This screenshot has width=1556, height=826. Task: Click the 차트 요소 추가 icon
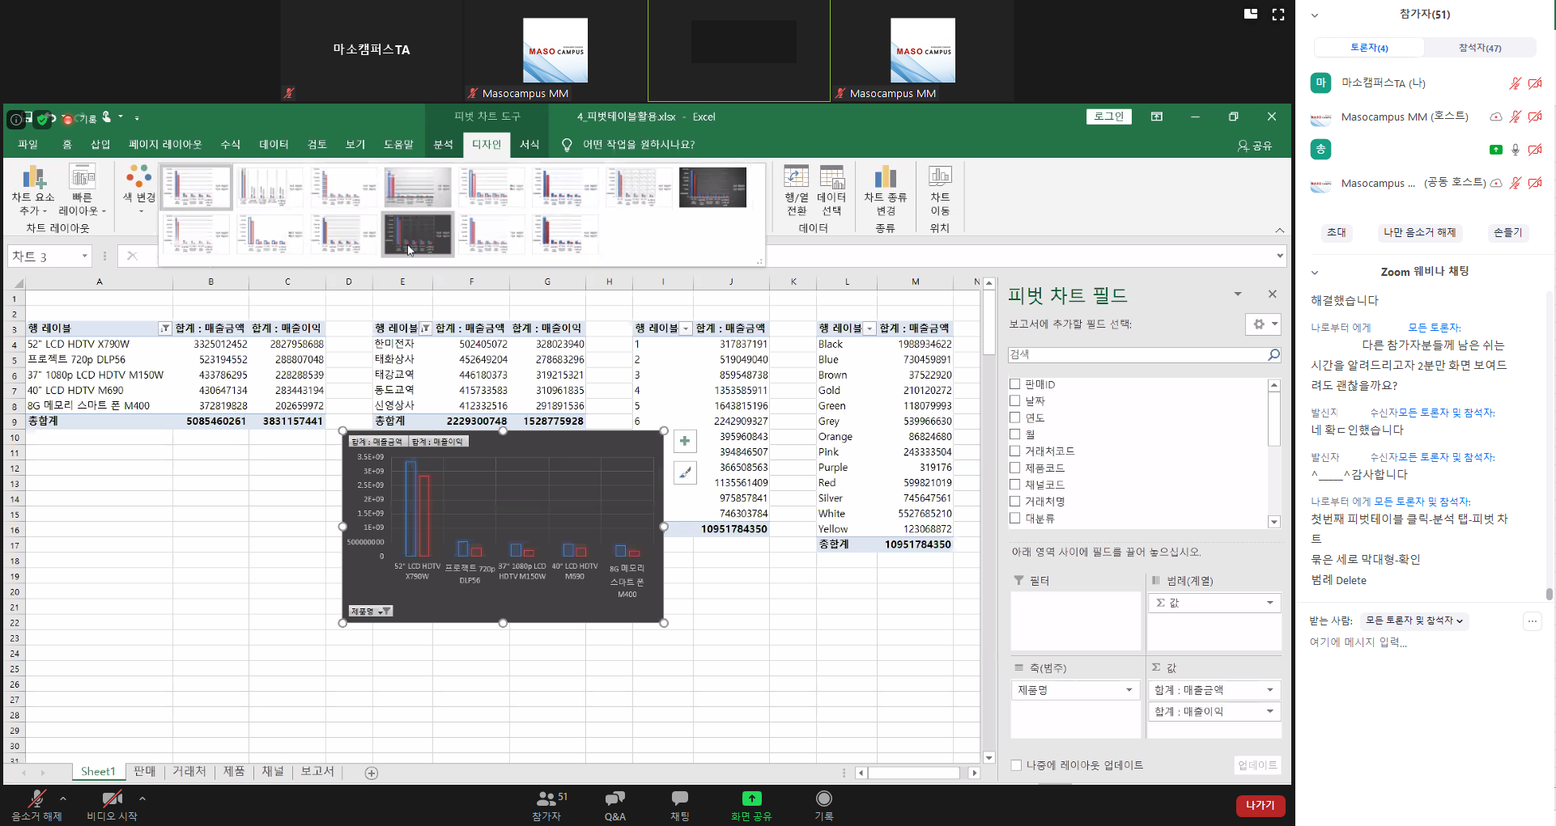33,178
